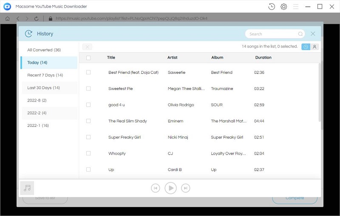Click the song title 'The Real Slim Shady'
This screenshot has height=216, width=340.
pyautogui.click(x=128, y=121)
